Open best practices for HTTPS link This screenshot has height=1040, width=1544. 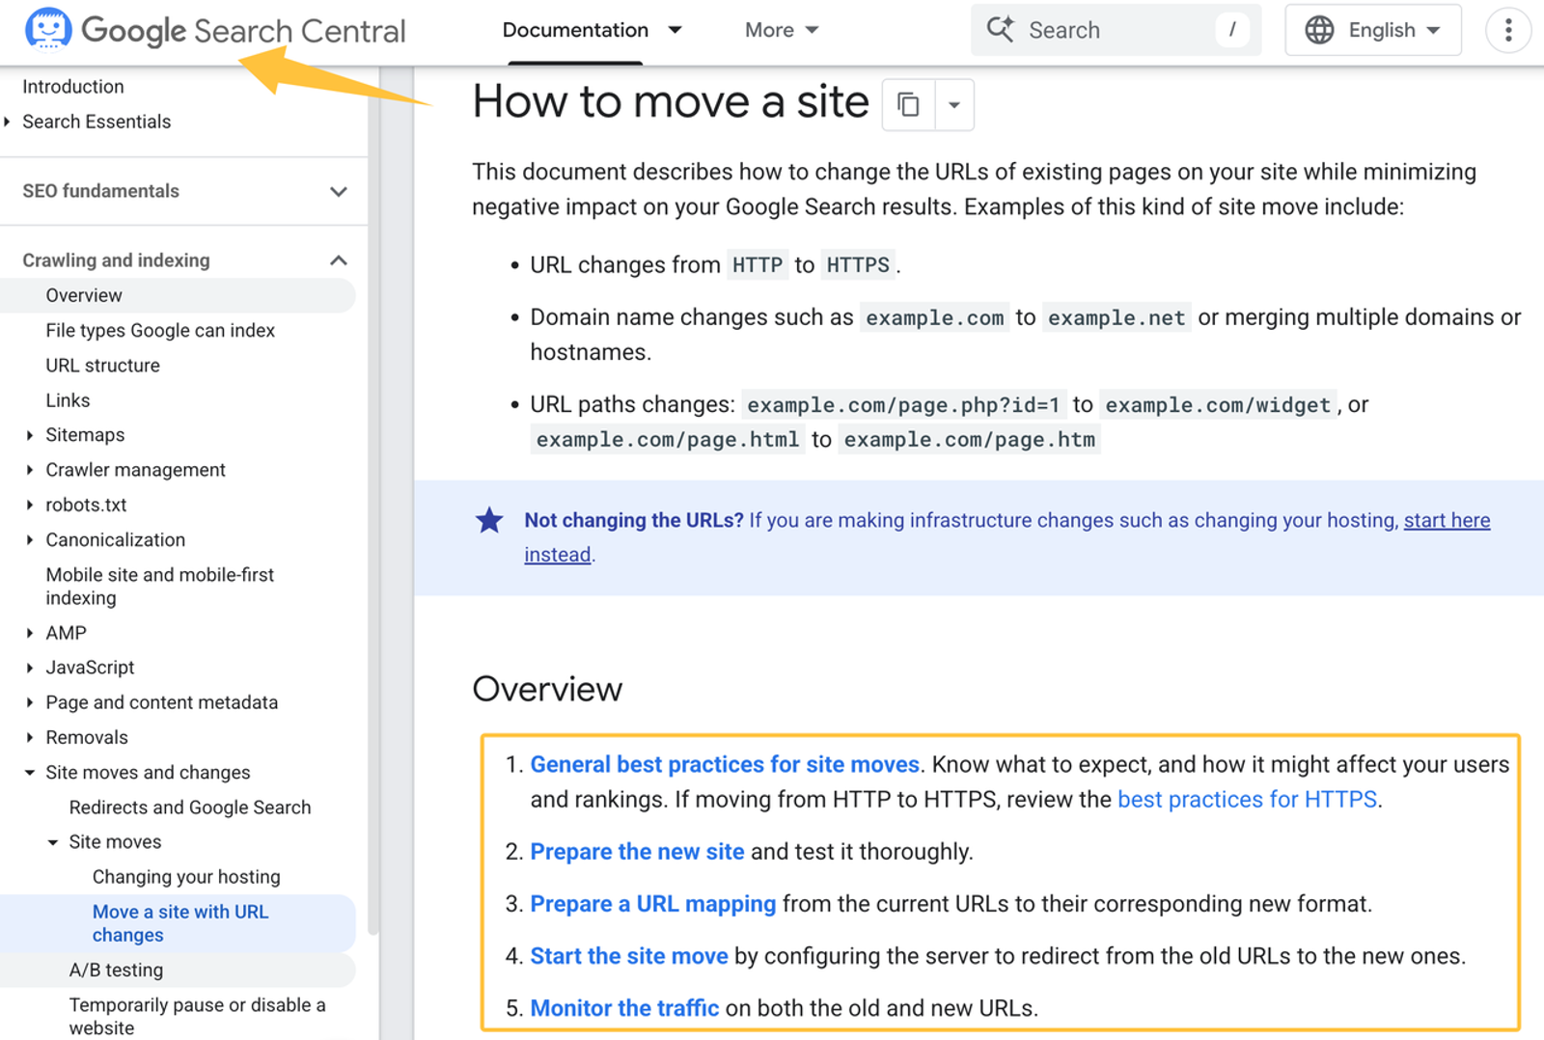pyautogui.click(x=1247, y=799)
